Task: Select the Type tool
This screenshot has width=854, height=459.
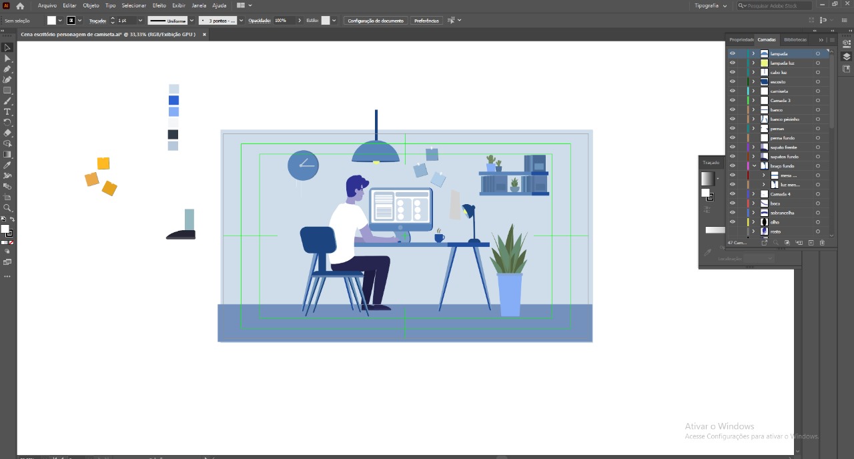Action: [7, 111]
